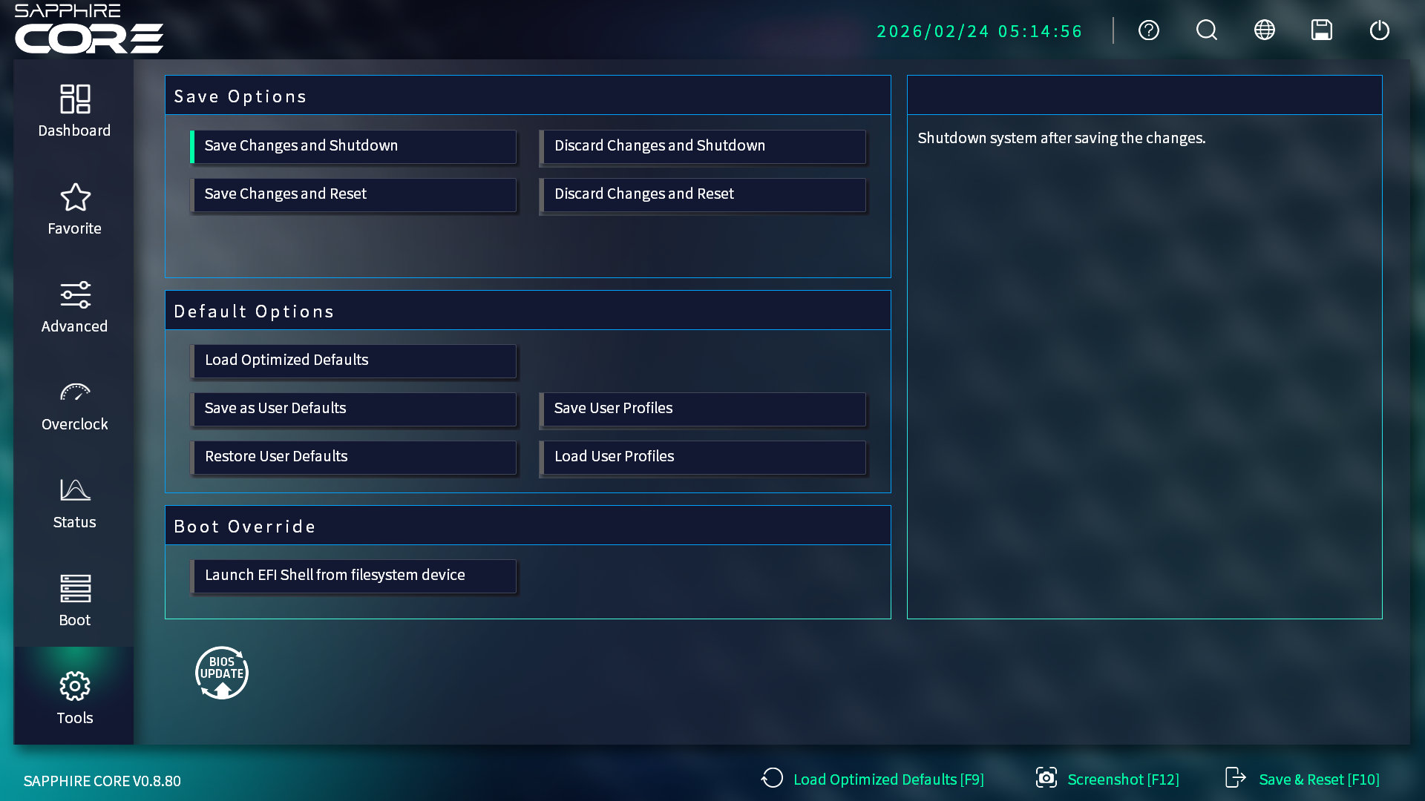Image resolution: width=1425 pixels, height=801 pixels.
Task: Open the Dashboard sidebar section
Action: (x=74, y=111)
